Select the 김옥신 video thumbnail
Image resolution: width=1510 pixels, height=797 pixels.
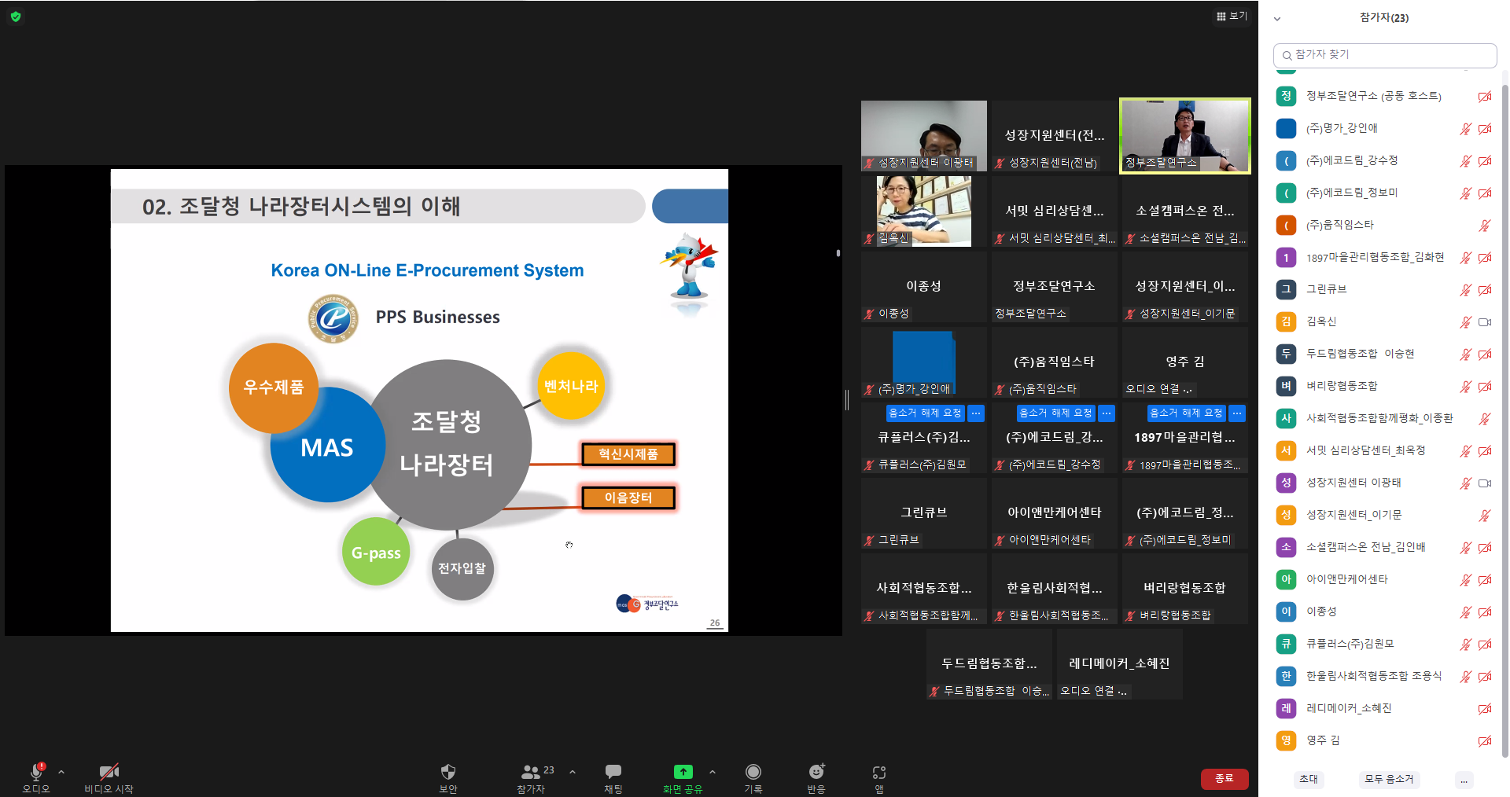tap(924, 211)
